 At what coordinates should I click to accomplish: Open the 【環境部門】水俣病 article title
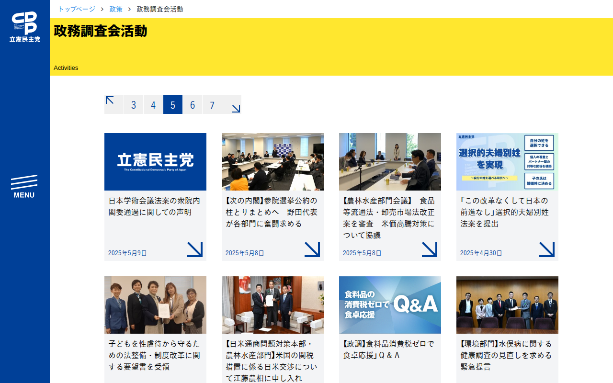(506, 355)
